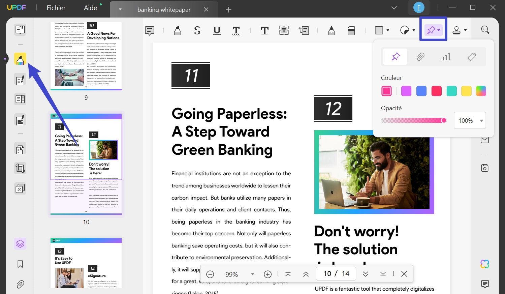Screen dimensions: 505x294
Task: Select the pencil drawing tool
Action: pos(331,30)
